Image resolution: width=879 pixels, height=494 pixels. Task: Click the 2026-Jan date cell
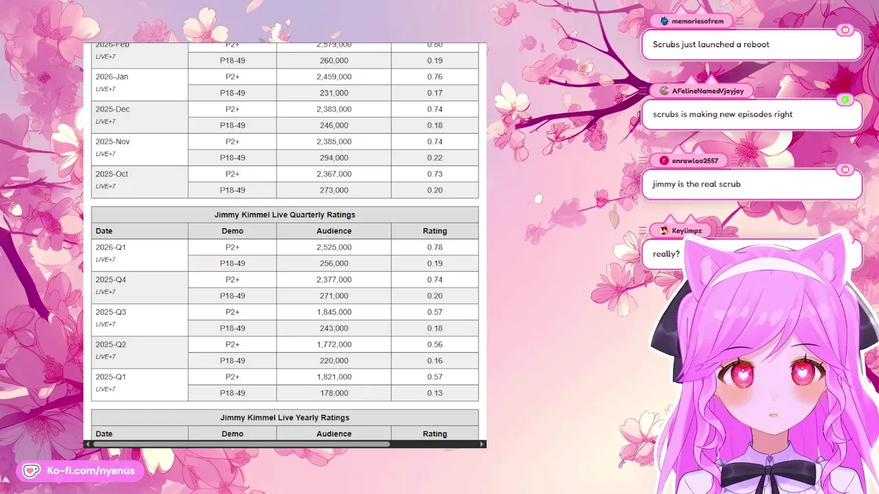[x=139, y=84]
